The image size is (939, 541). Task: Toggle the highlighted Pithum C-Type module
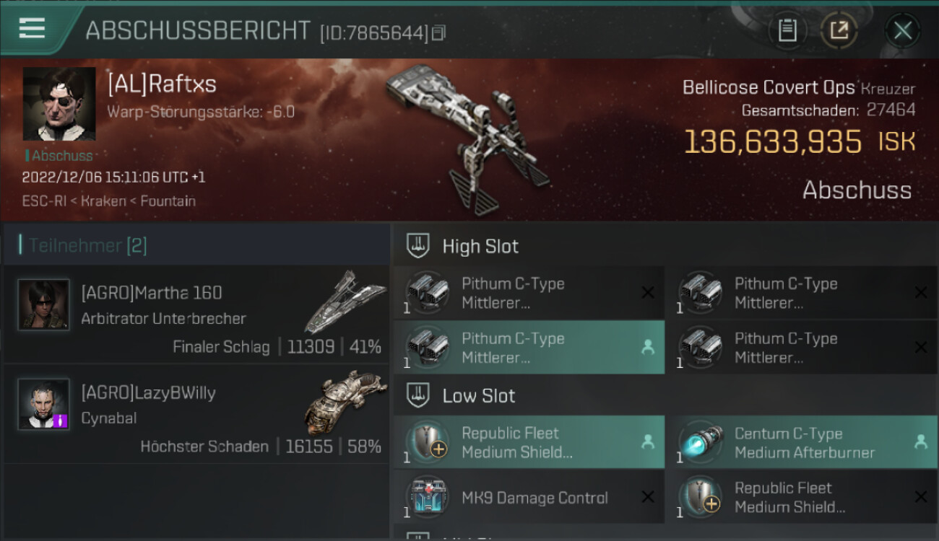click(529, 347)
